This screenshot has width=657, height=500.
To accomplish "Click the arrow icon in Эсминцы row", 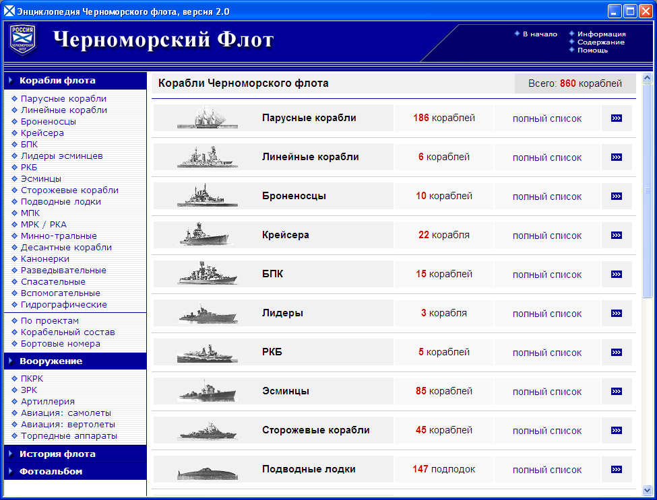I will click(x=617, y=391).
